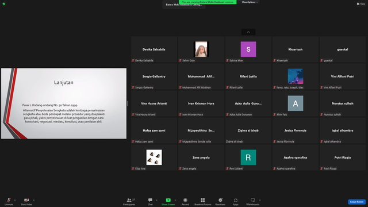This screenshot has width=368, height=207.
Task: Expand video options arrow beside Start Video
Action: coord(33,200)
